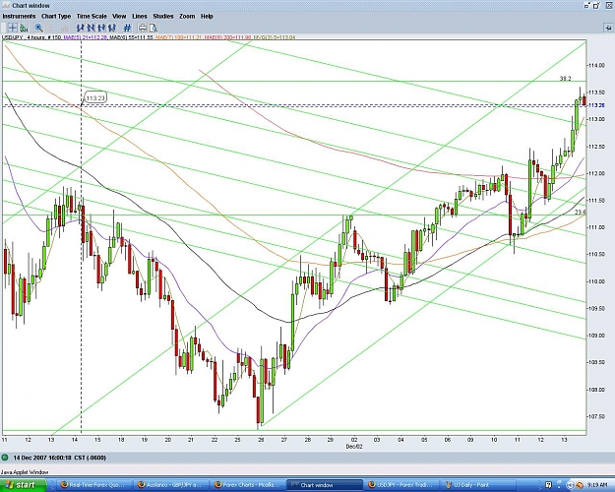Click the greyed bar chart icon
This screenshot has width=615, height=492.
click(x=64, y=28)
